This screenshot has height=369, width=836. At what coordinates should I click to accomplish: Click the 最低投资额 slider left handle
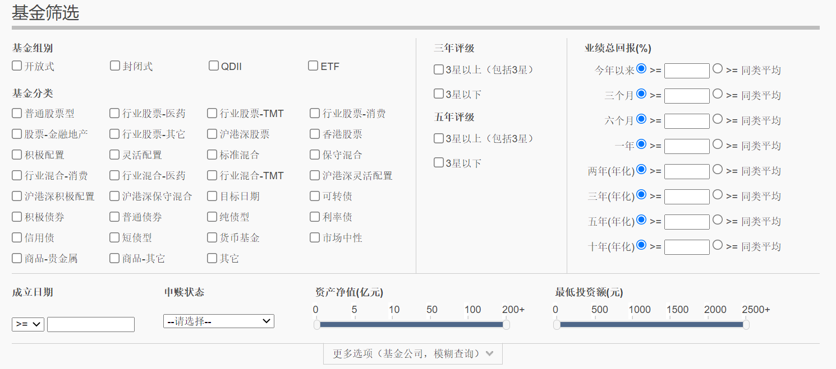557,325
